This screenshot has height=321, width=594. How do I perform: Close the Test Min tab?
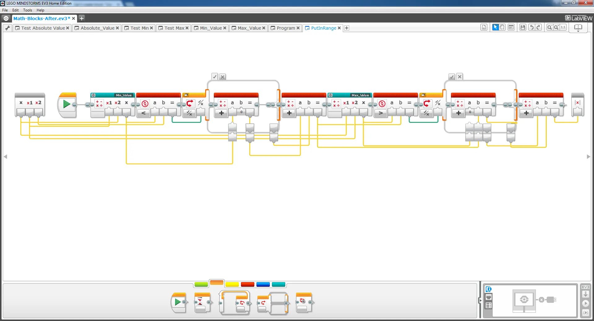151,28
